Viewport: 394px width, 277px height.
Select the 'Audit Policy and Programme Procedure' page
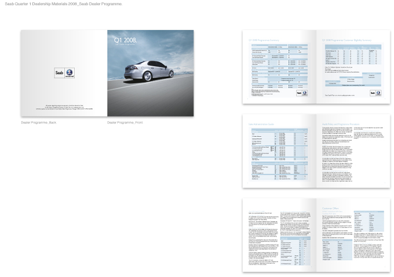353,151
